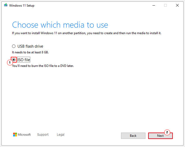Click the Next button
The width and height of the screenshot is (185, 147).
[x=160, y=136]
